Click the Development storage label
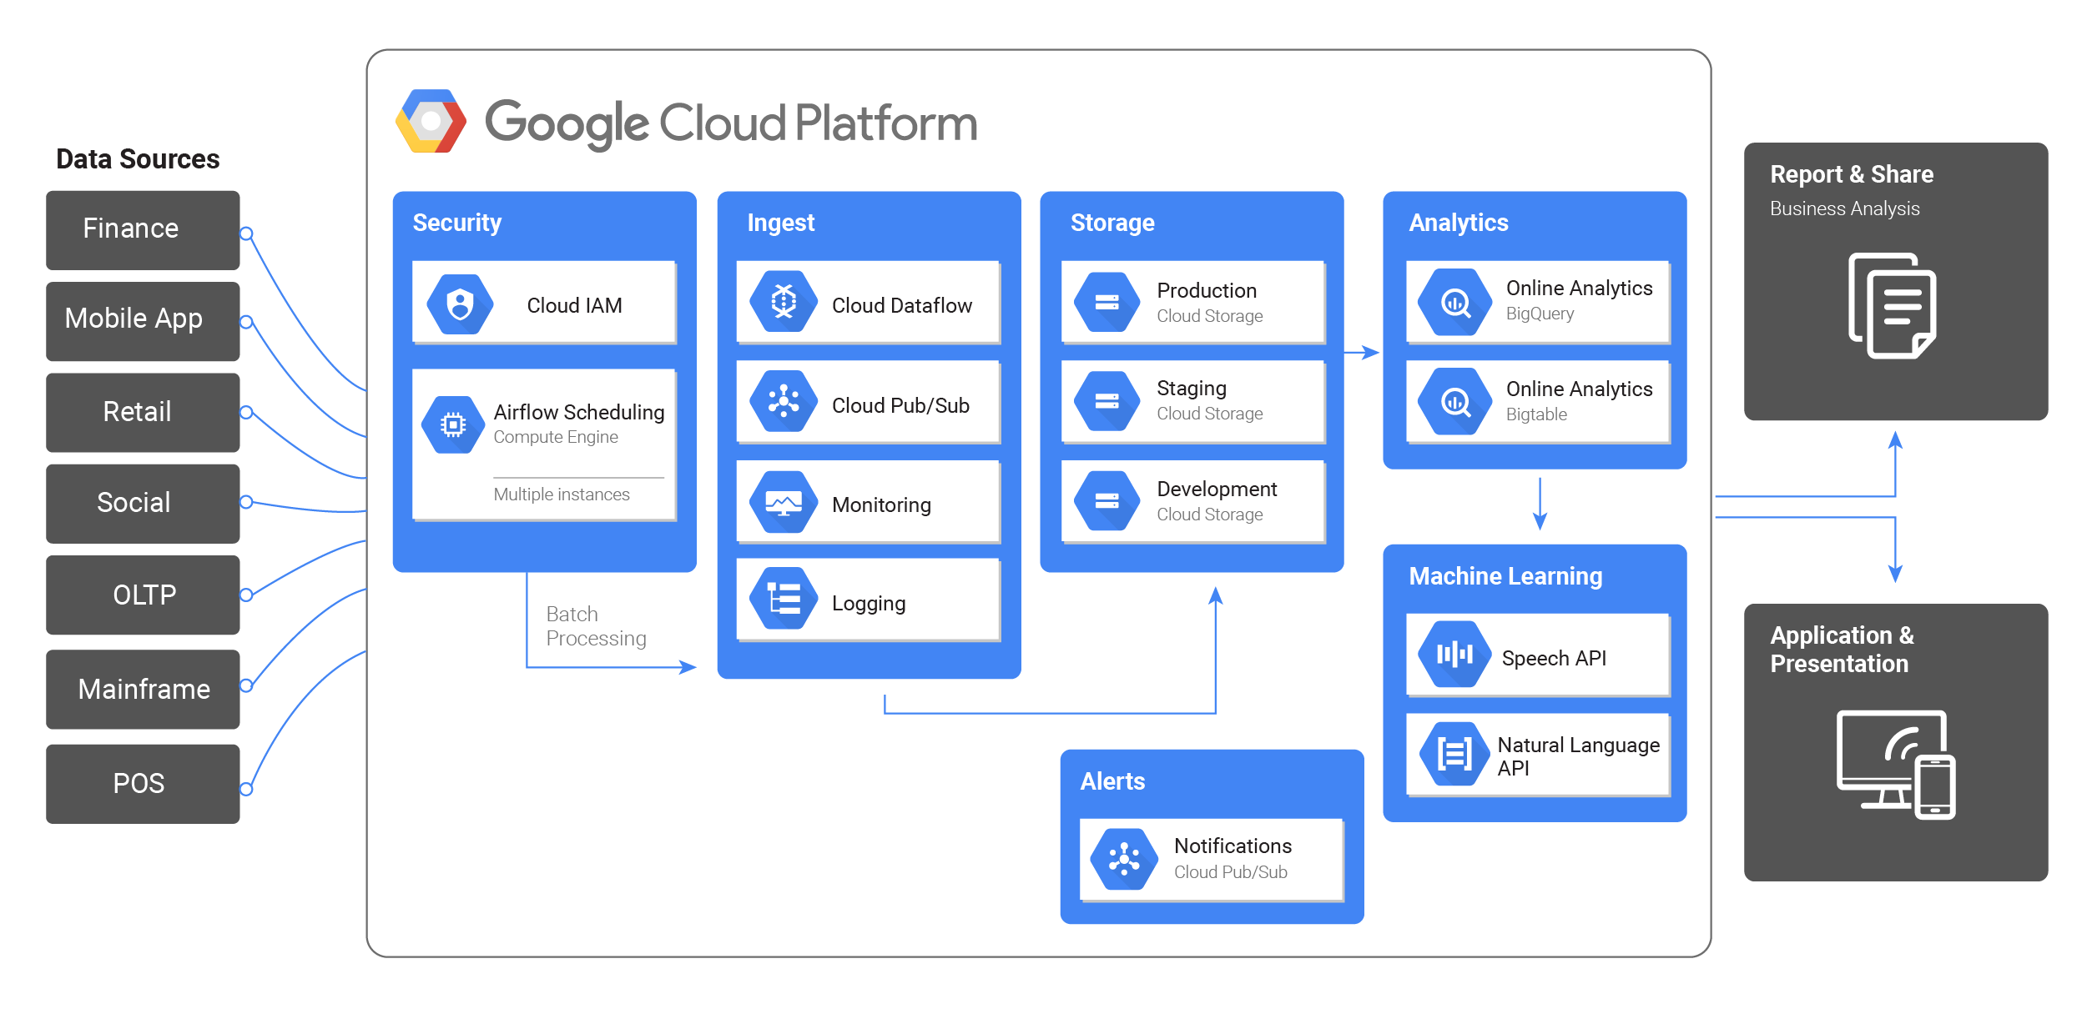 (x=1217, y=489)
